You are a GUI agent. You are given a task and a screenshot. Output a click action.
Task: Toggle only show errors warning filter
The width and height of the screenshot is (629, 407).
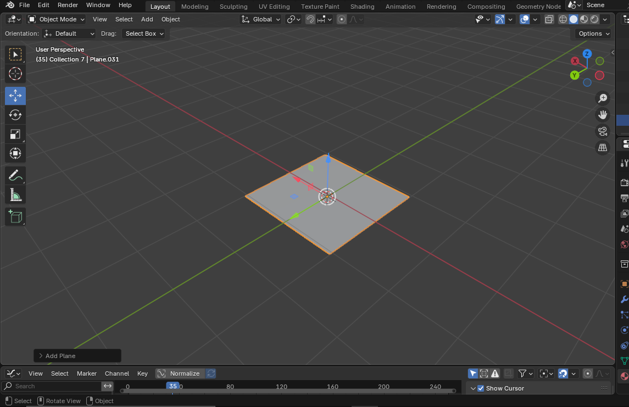point(495,373)
